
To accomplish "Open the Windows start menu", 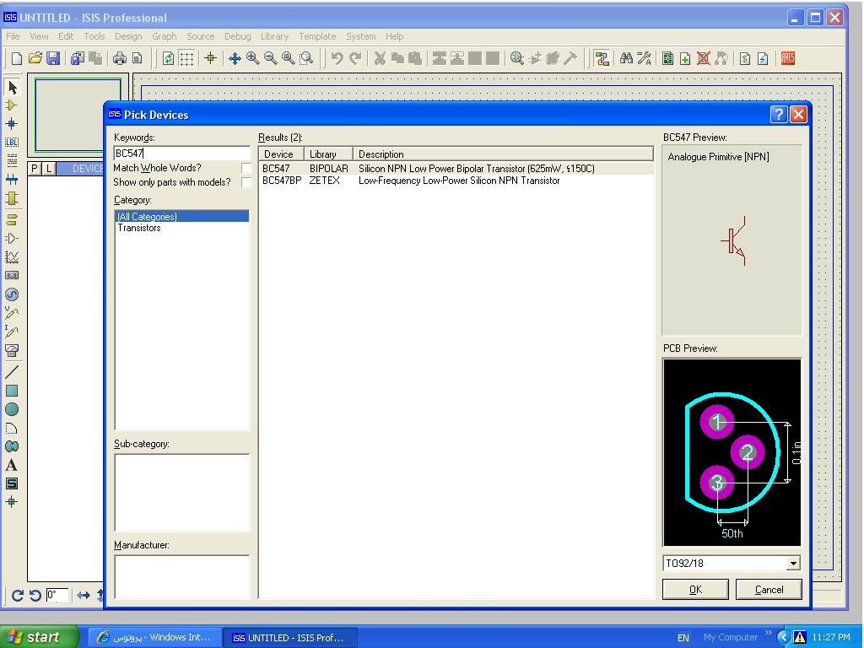I will coord(39,637).
